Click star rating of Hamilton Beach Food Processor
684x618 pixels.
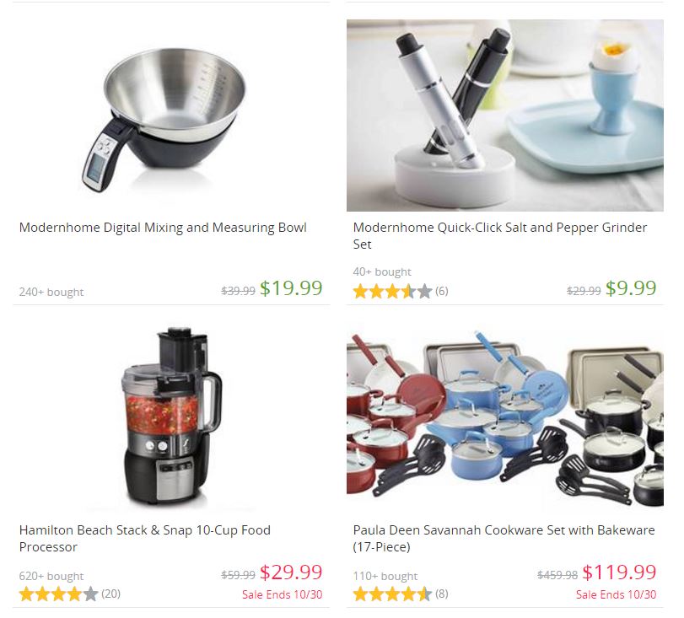coord(58,594)
